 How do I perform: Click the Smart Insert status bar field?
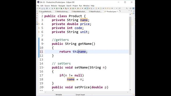(x=80, y=95)
